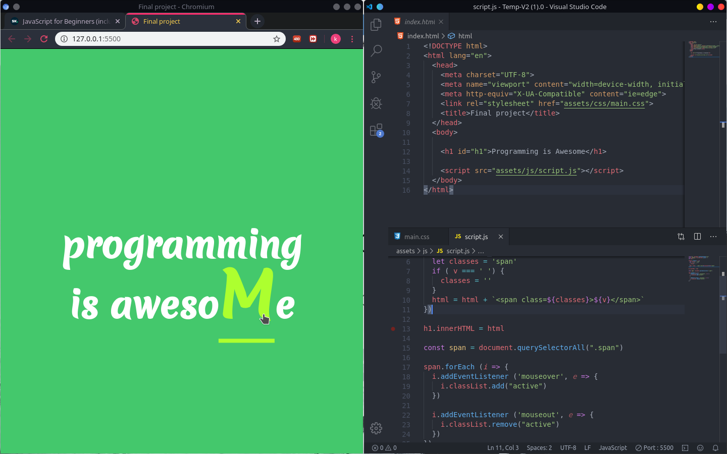Click the Programming is Awesome h1 code line
The image size is (727, 454).
524,151
